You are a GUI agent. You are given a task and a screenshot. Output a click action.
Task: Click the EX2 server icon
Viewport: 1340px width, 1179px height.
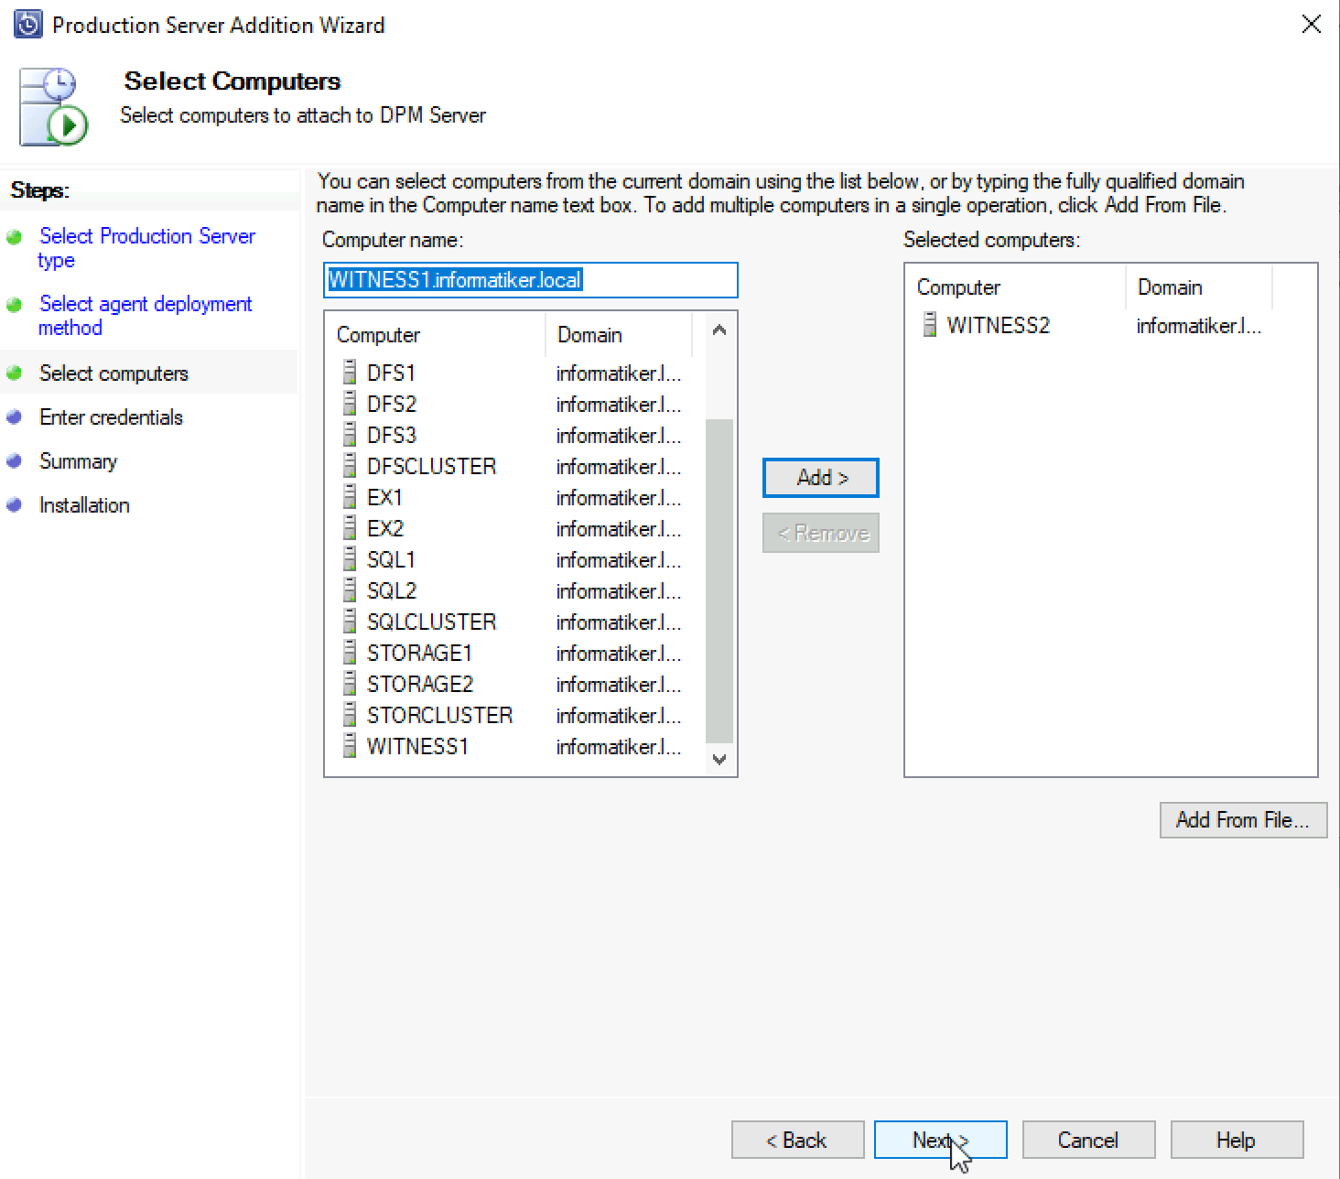(349, 528)
